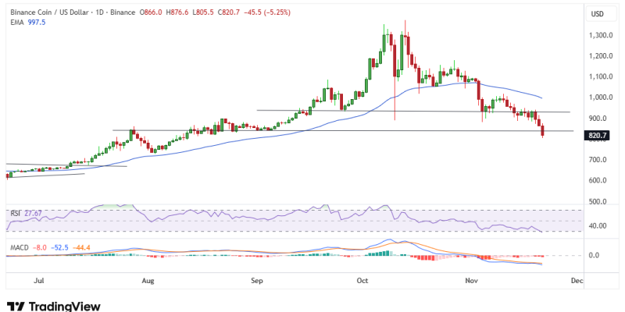Click the 1,300 price axis label
Screen dimensions: 625x312
tap(600, 35)
